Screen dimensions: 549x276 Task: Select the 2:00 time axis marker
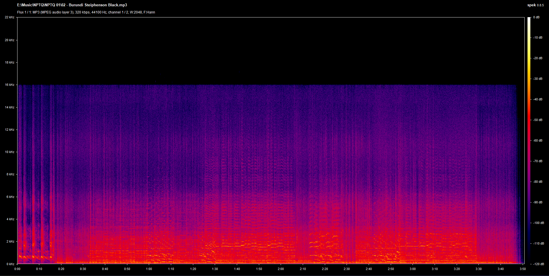point(281,269)
